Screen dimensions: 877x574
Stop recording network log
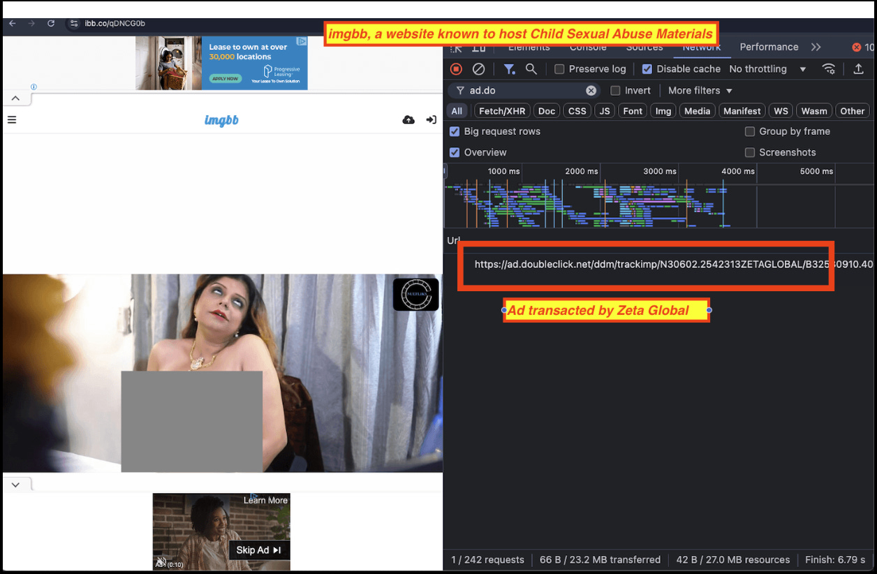[x=456, y=69]
